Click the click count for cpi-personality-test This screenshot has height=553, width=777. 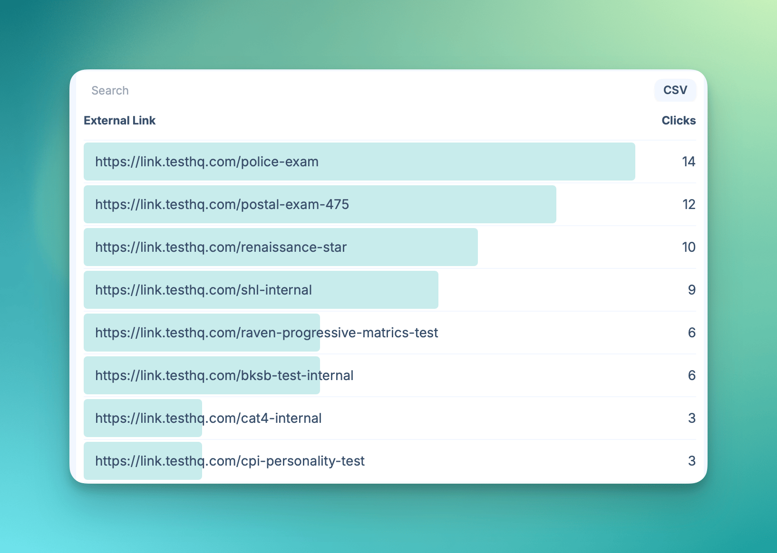click(692, 461)
